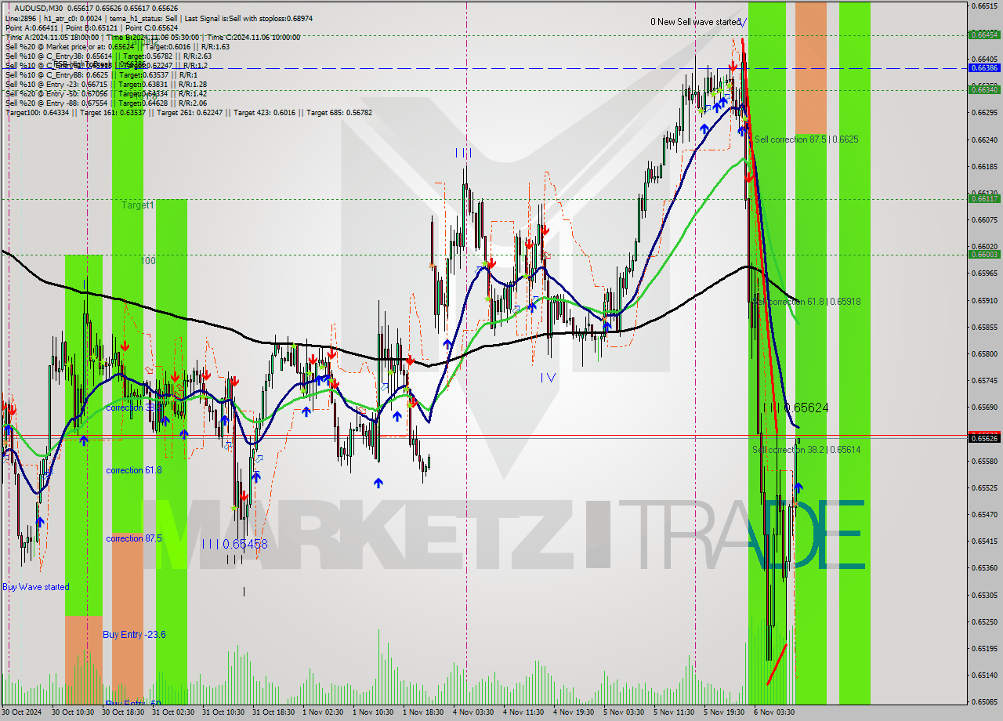Select the '0 New Sell wave started' label
Screen dimensions: 1003x721
tap(695, 22)
